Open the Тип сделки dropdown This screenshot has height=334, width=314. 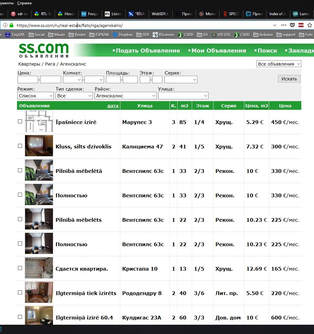(74, 96)
